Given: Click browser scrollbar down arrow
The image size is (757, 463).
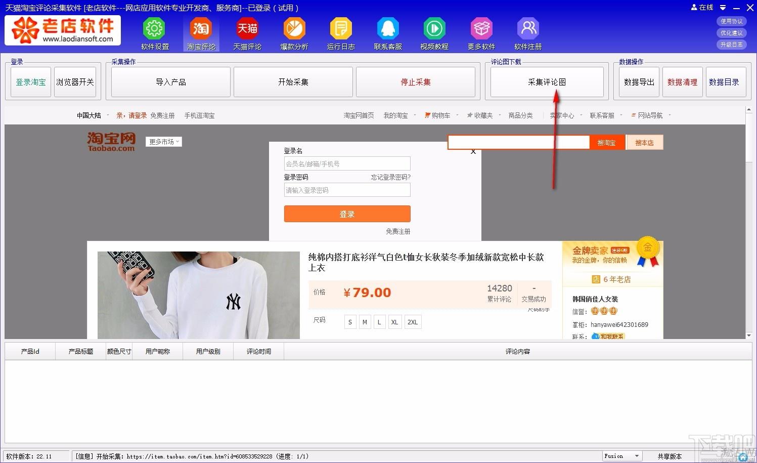Looking at the screenshot, I should 749,335.
